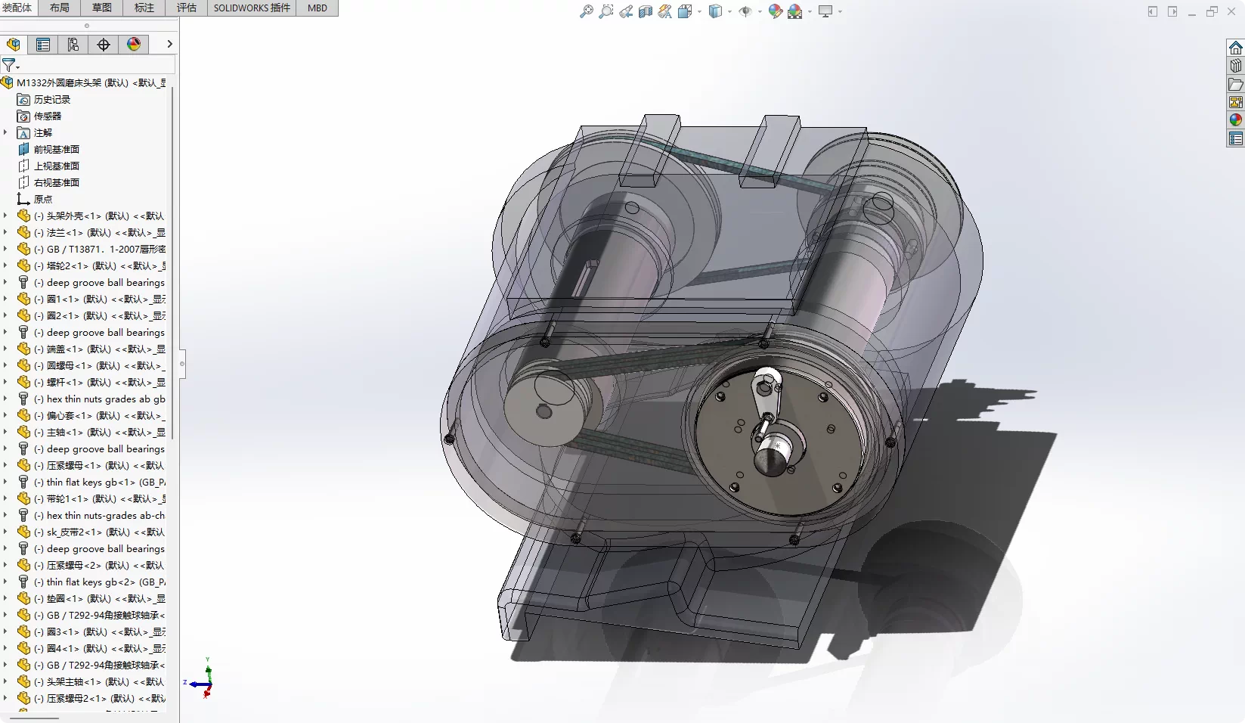Go back to the Previous View

(x=626, y=11)
